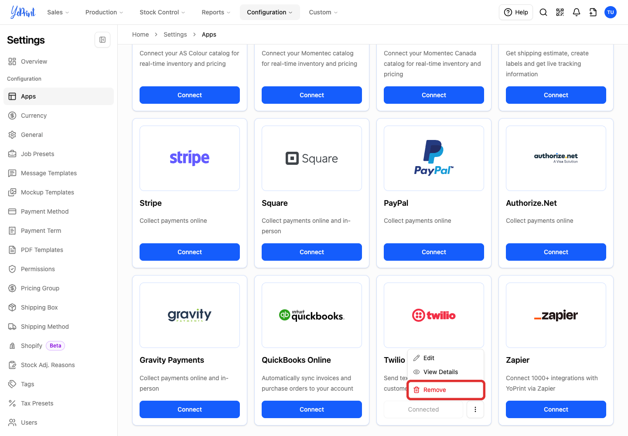Click the Shipping Box icon

coord(12,307)
